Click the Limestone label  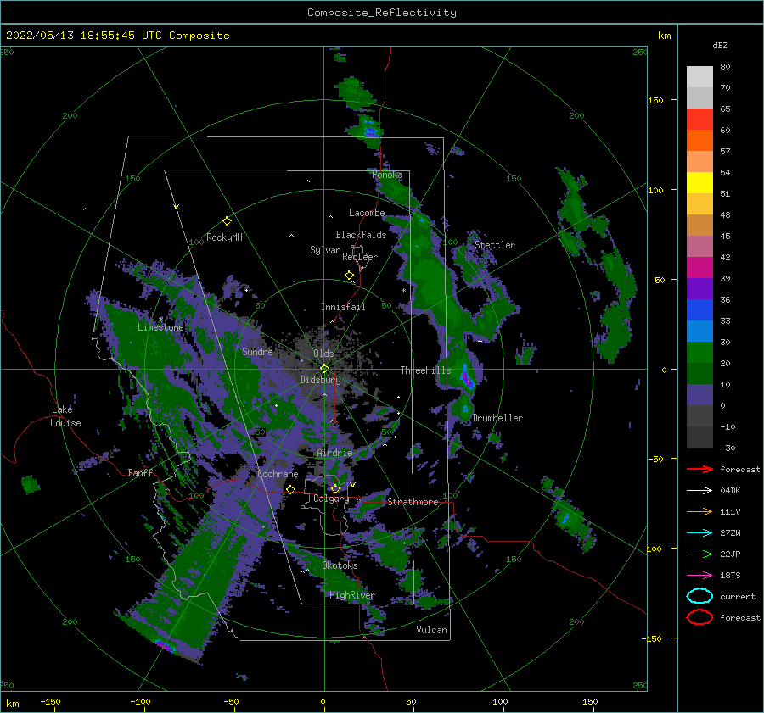pyautogui.click(x=160, y=327)
